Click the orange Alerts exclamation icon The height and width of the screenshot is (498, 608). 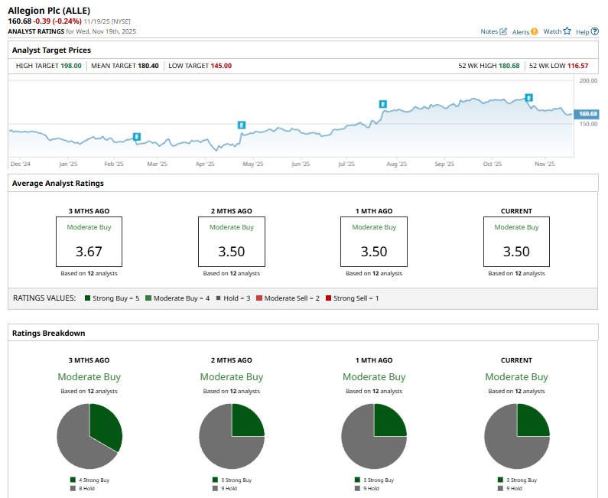point(535,31)
